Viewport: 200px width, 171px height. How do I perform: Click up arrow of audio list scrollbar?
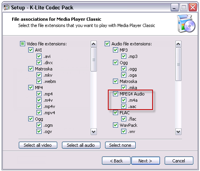click(178, 44)
